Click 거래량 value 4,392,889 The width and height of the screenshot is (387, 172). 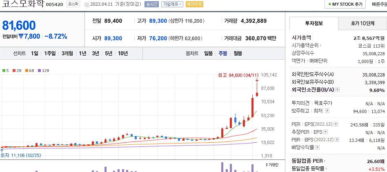tap(254, 21)
